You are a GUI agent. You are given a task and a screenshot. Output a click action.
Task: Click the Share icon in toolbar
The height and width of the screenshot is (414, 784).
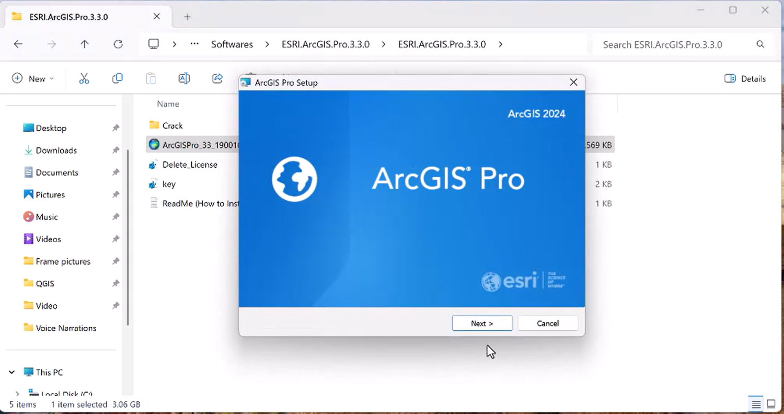(x=217, y=79)
